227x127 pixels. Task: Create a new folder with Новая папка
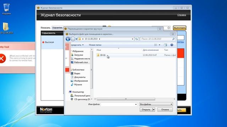pos(95,45)
